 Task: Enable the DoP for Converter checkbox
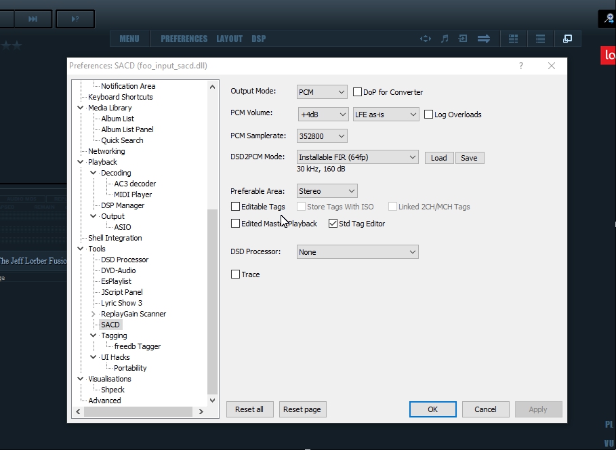point(358,92)
